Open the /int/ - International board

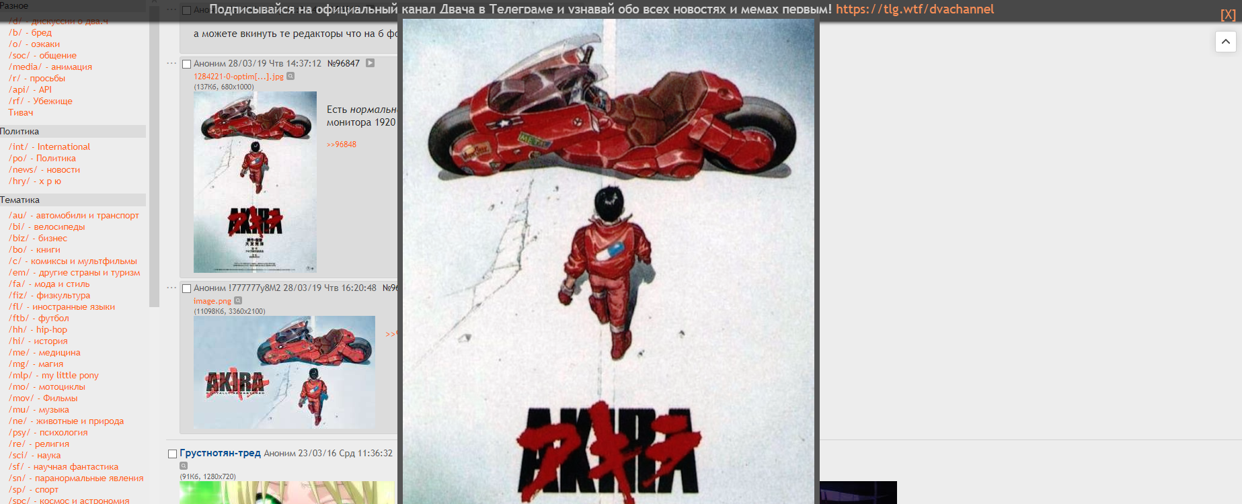[49, 146]
